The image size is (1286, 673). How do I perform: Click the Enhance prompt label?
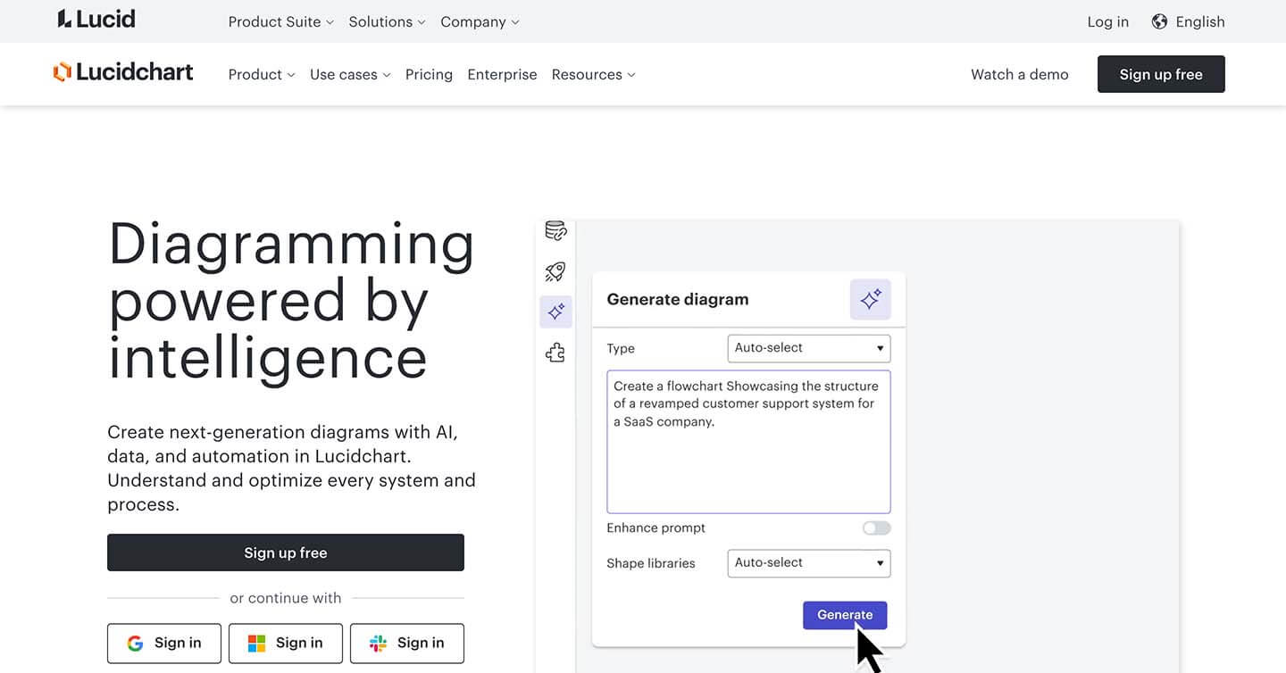[656, 528]
